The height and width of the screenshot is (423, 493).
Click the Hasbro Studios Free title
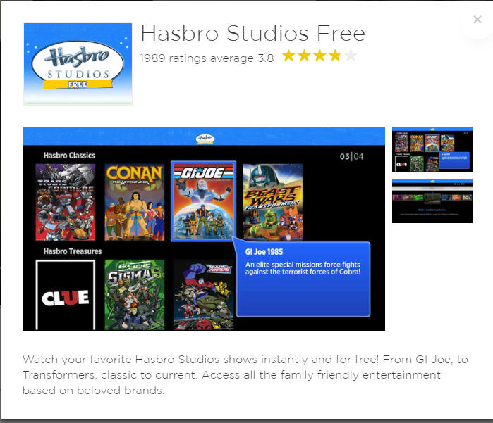252,33
